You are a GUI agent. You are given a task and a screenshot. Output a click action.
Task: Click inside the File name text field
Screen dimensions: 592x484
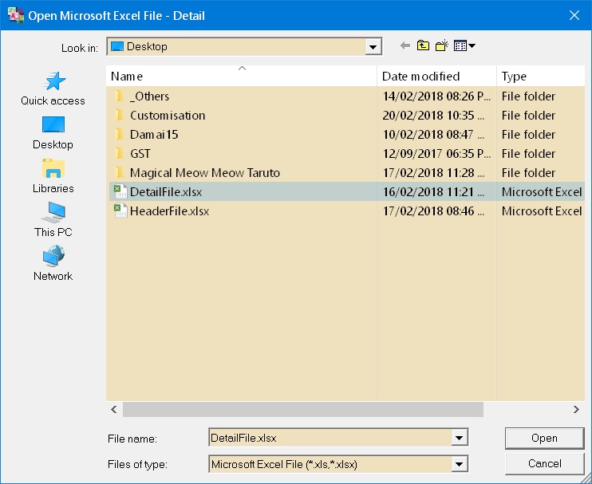coord(327,438)
